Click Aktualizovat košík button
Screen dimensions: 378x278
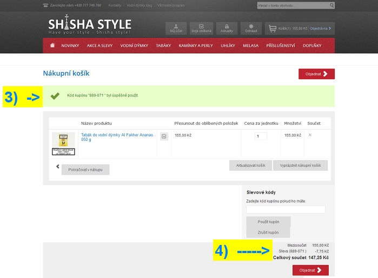tap(251, 165)
